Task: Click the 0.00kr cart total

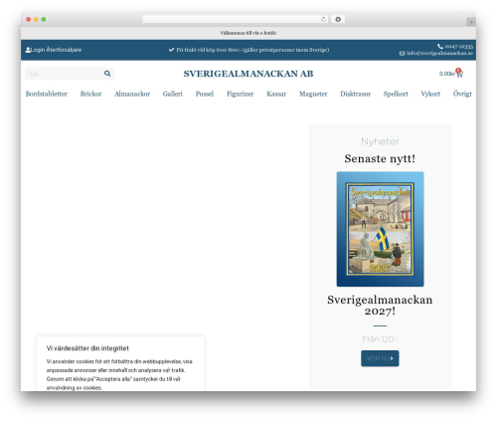Action: point(447,74)
